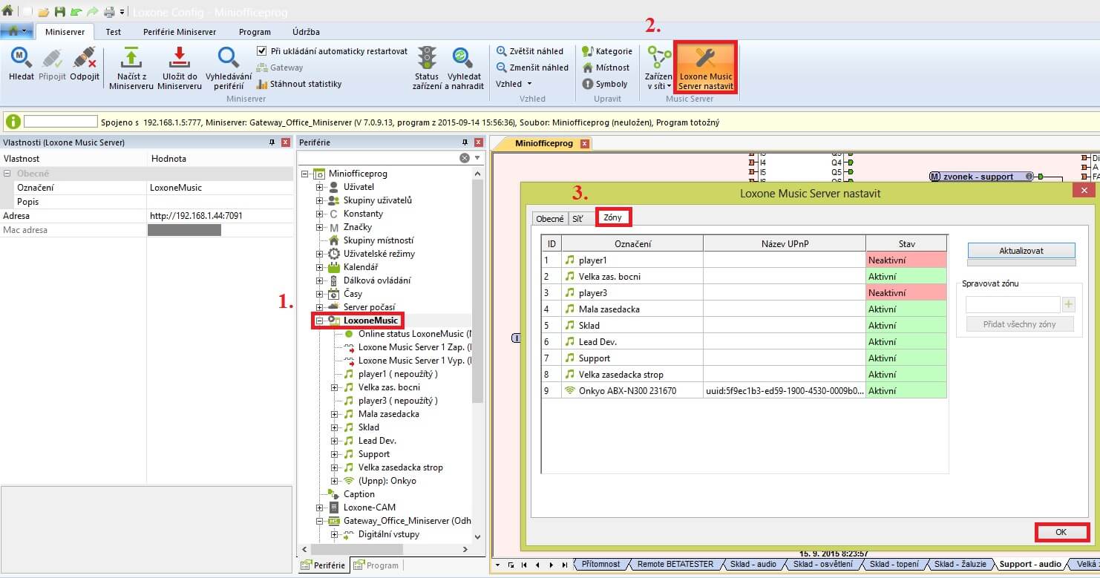Click the Odpojit disconnect icon
Image resolution: width=1100 pixels, height=578 pixels.
(x=85, y=58)
